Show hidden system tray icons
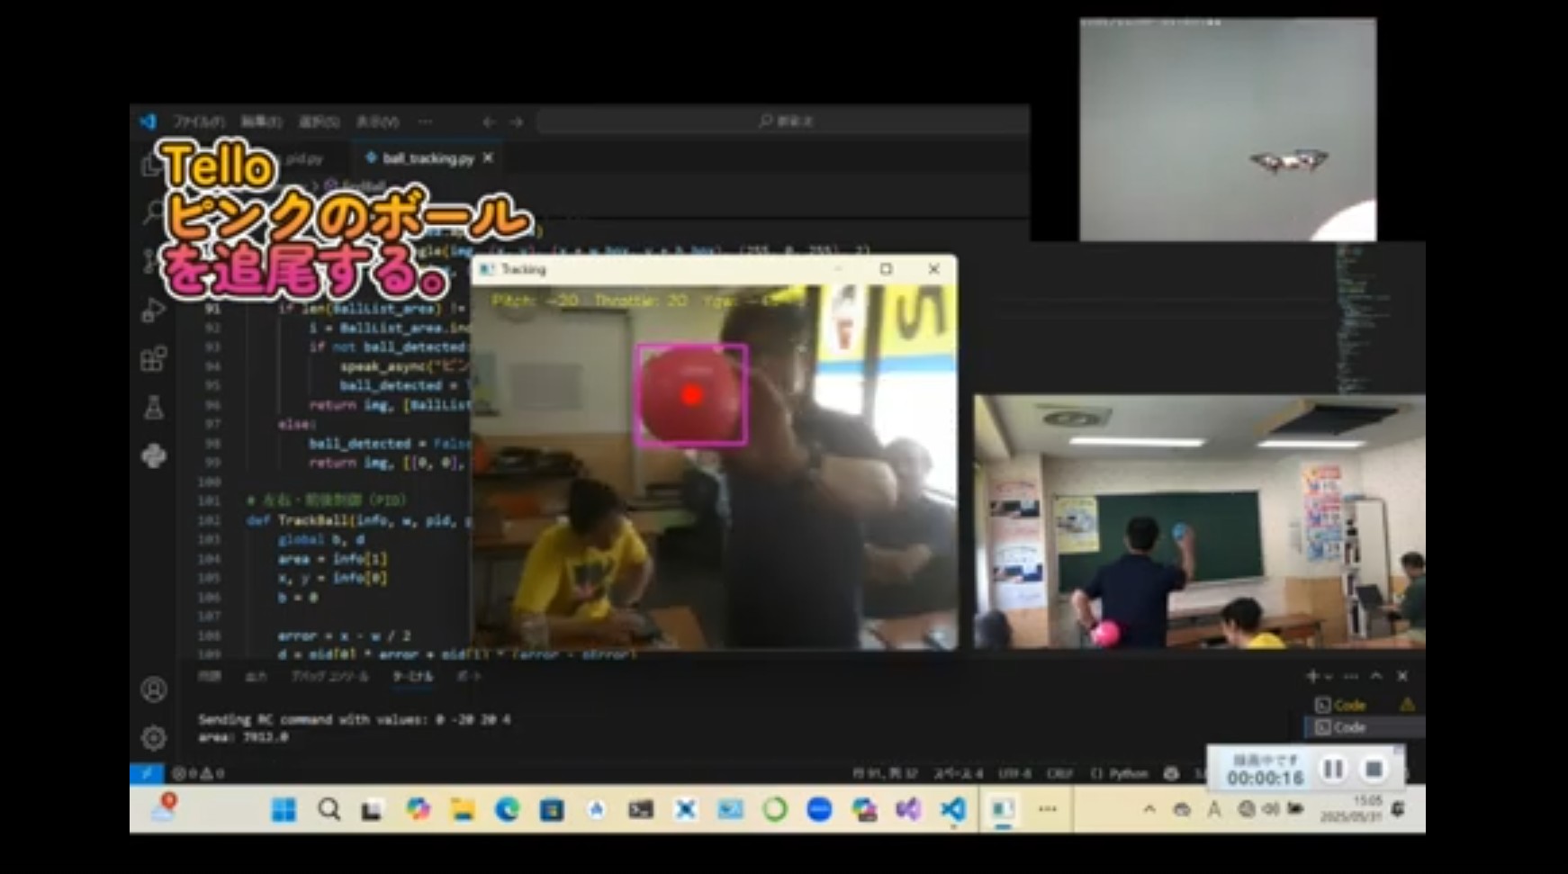Viewport: 1568px width, 874px height. click(x=1149, y=809)
